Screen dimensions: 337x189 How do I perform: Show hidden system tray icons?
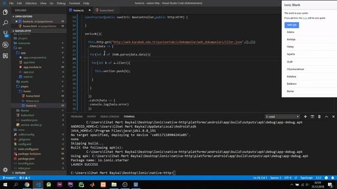292,184
